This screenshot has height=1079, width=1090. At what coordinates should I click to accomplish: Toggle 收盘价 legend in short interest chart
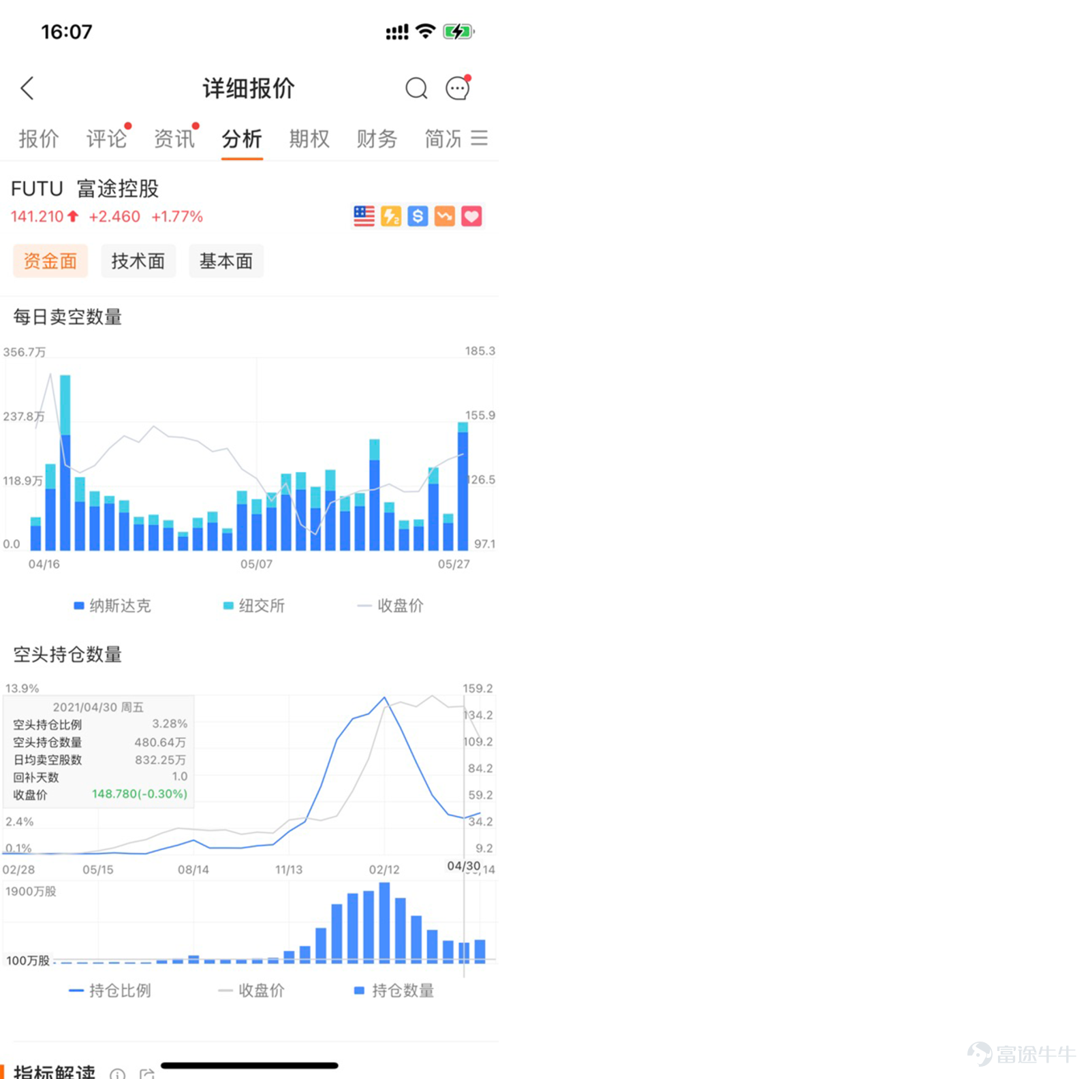click(251, 990)
